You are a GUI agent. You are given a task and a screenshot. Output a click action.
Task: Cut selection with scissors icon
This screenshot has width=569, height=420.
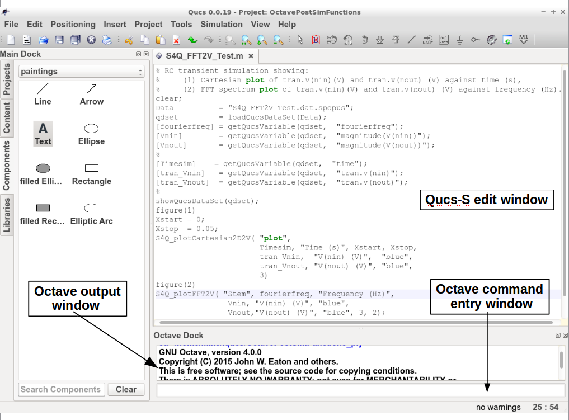point(129,40)
